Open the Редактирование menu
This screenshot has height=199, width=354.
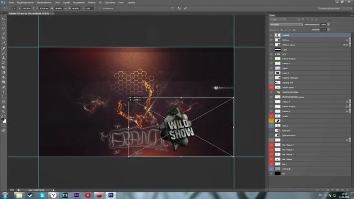coord(25,2)
